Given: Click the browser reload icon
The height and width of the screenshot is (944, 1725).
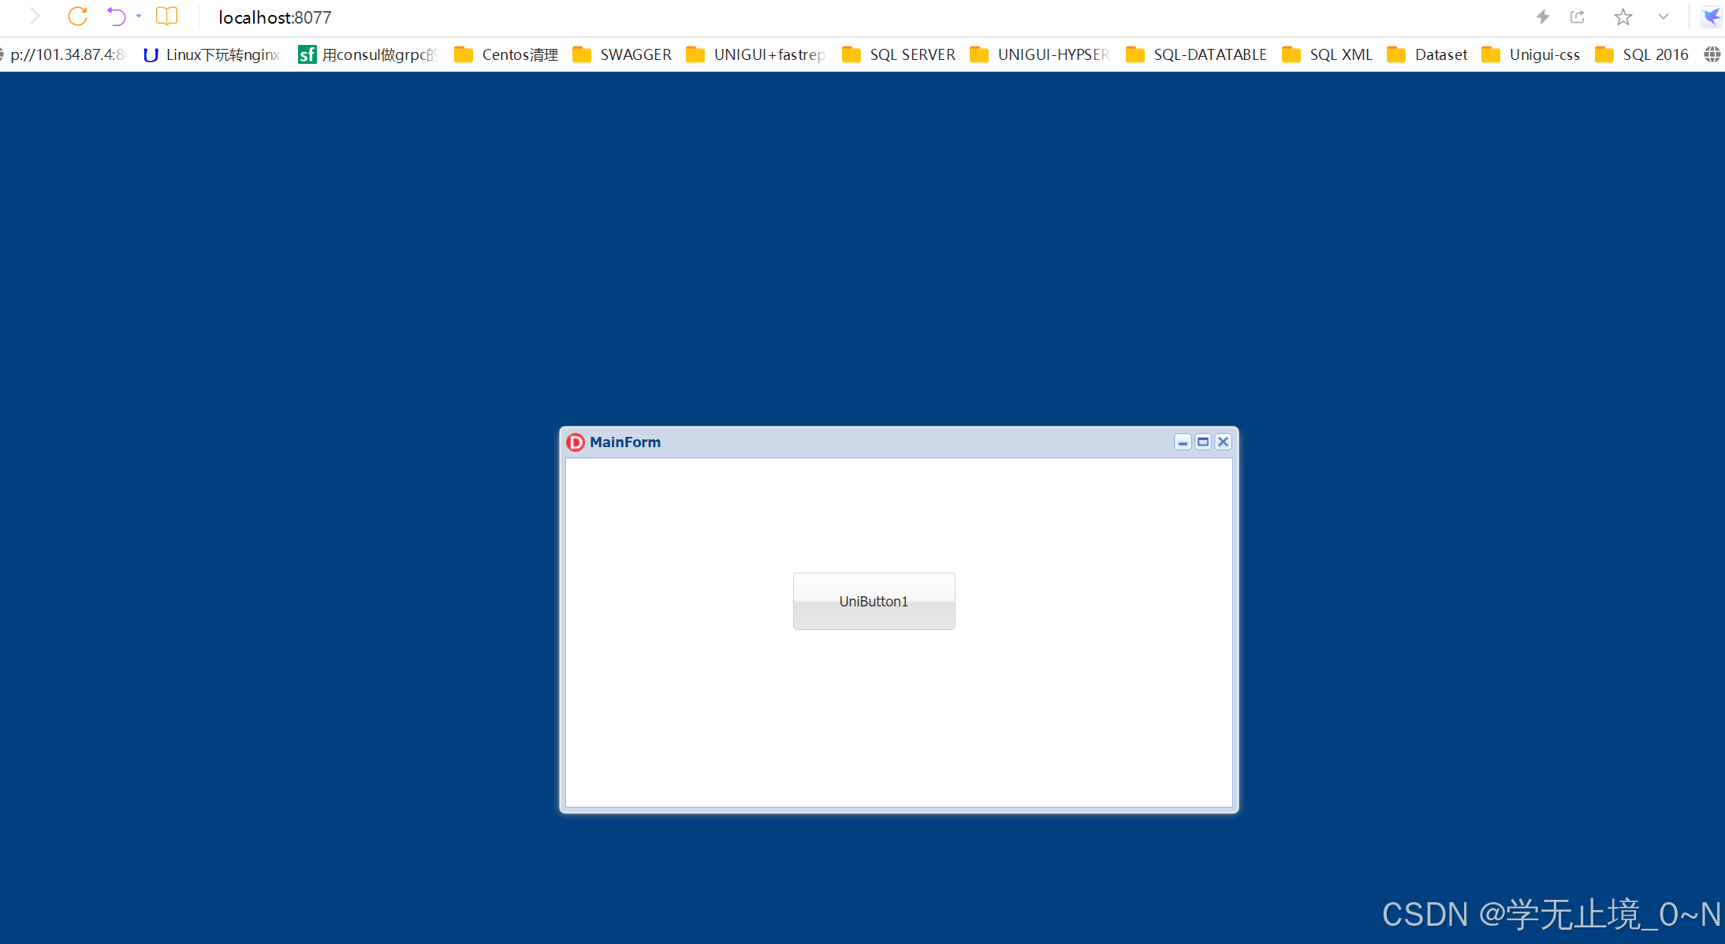Looking at the screenshot, I should click(x=77, y=17).
